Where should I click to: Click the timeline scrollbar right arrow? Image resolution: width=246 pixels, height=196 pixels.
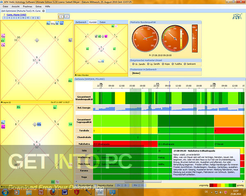243,181
